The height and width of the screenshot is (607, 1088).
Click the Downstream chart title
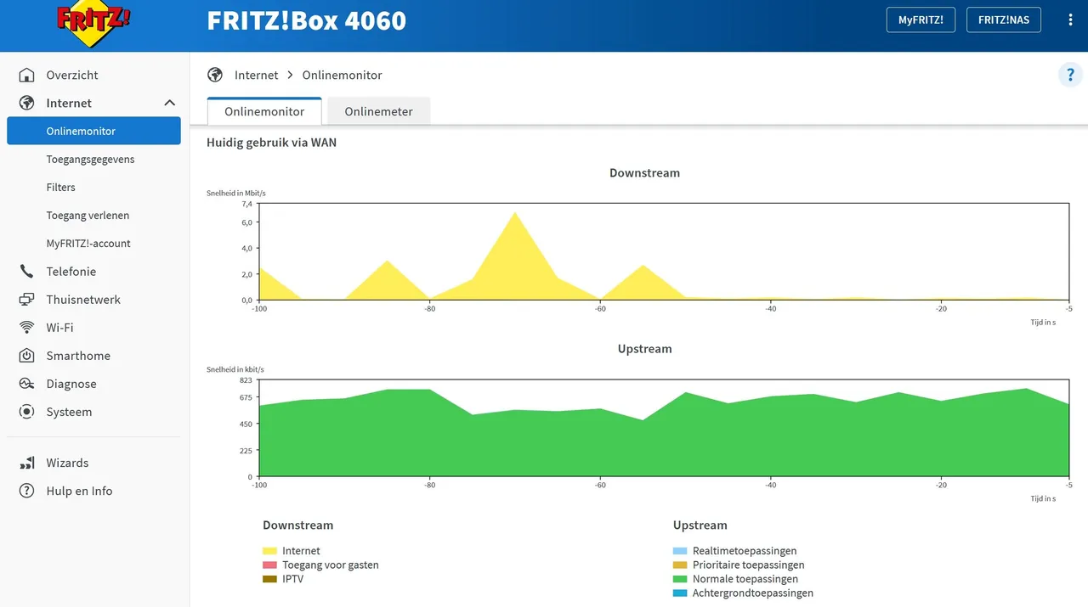[x=644, y=172]
